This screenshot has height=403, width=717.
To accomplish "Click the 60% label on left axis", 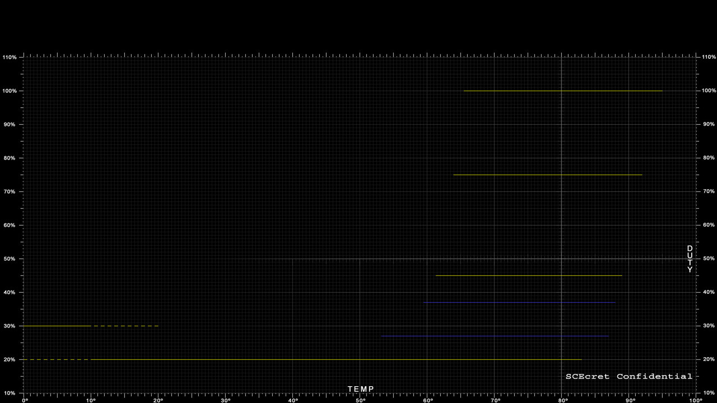I will (x=11, y=225).
